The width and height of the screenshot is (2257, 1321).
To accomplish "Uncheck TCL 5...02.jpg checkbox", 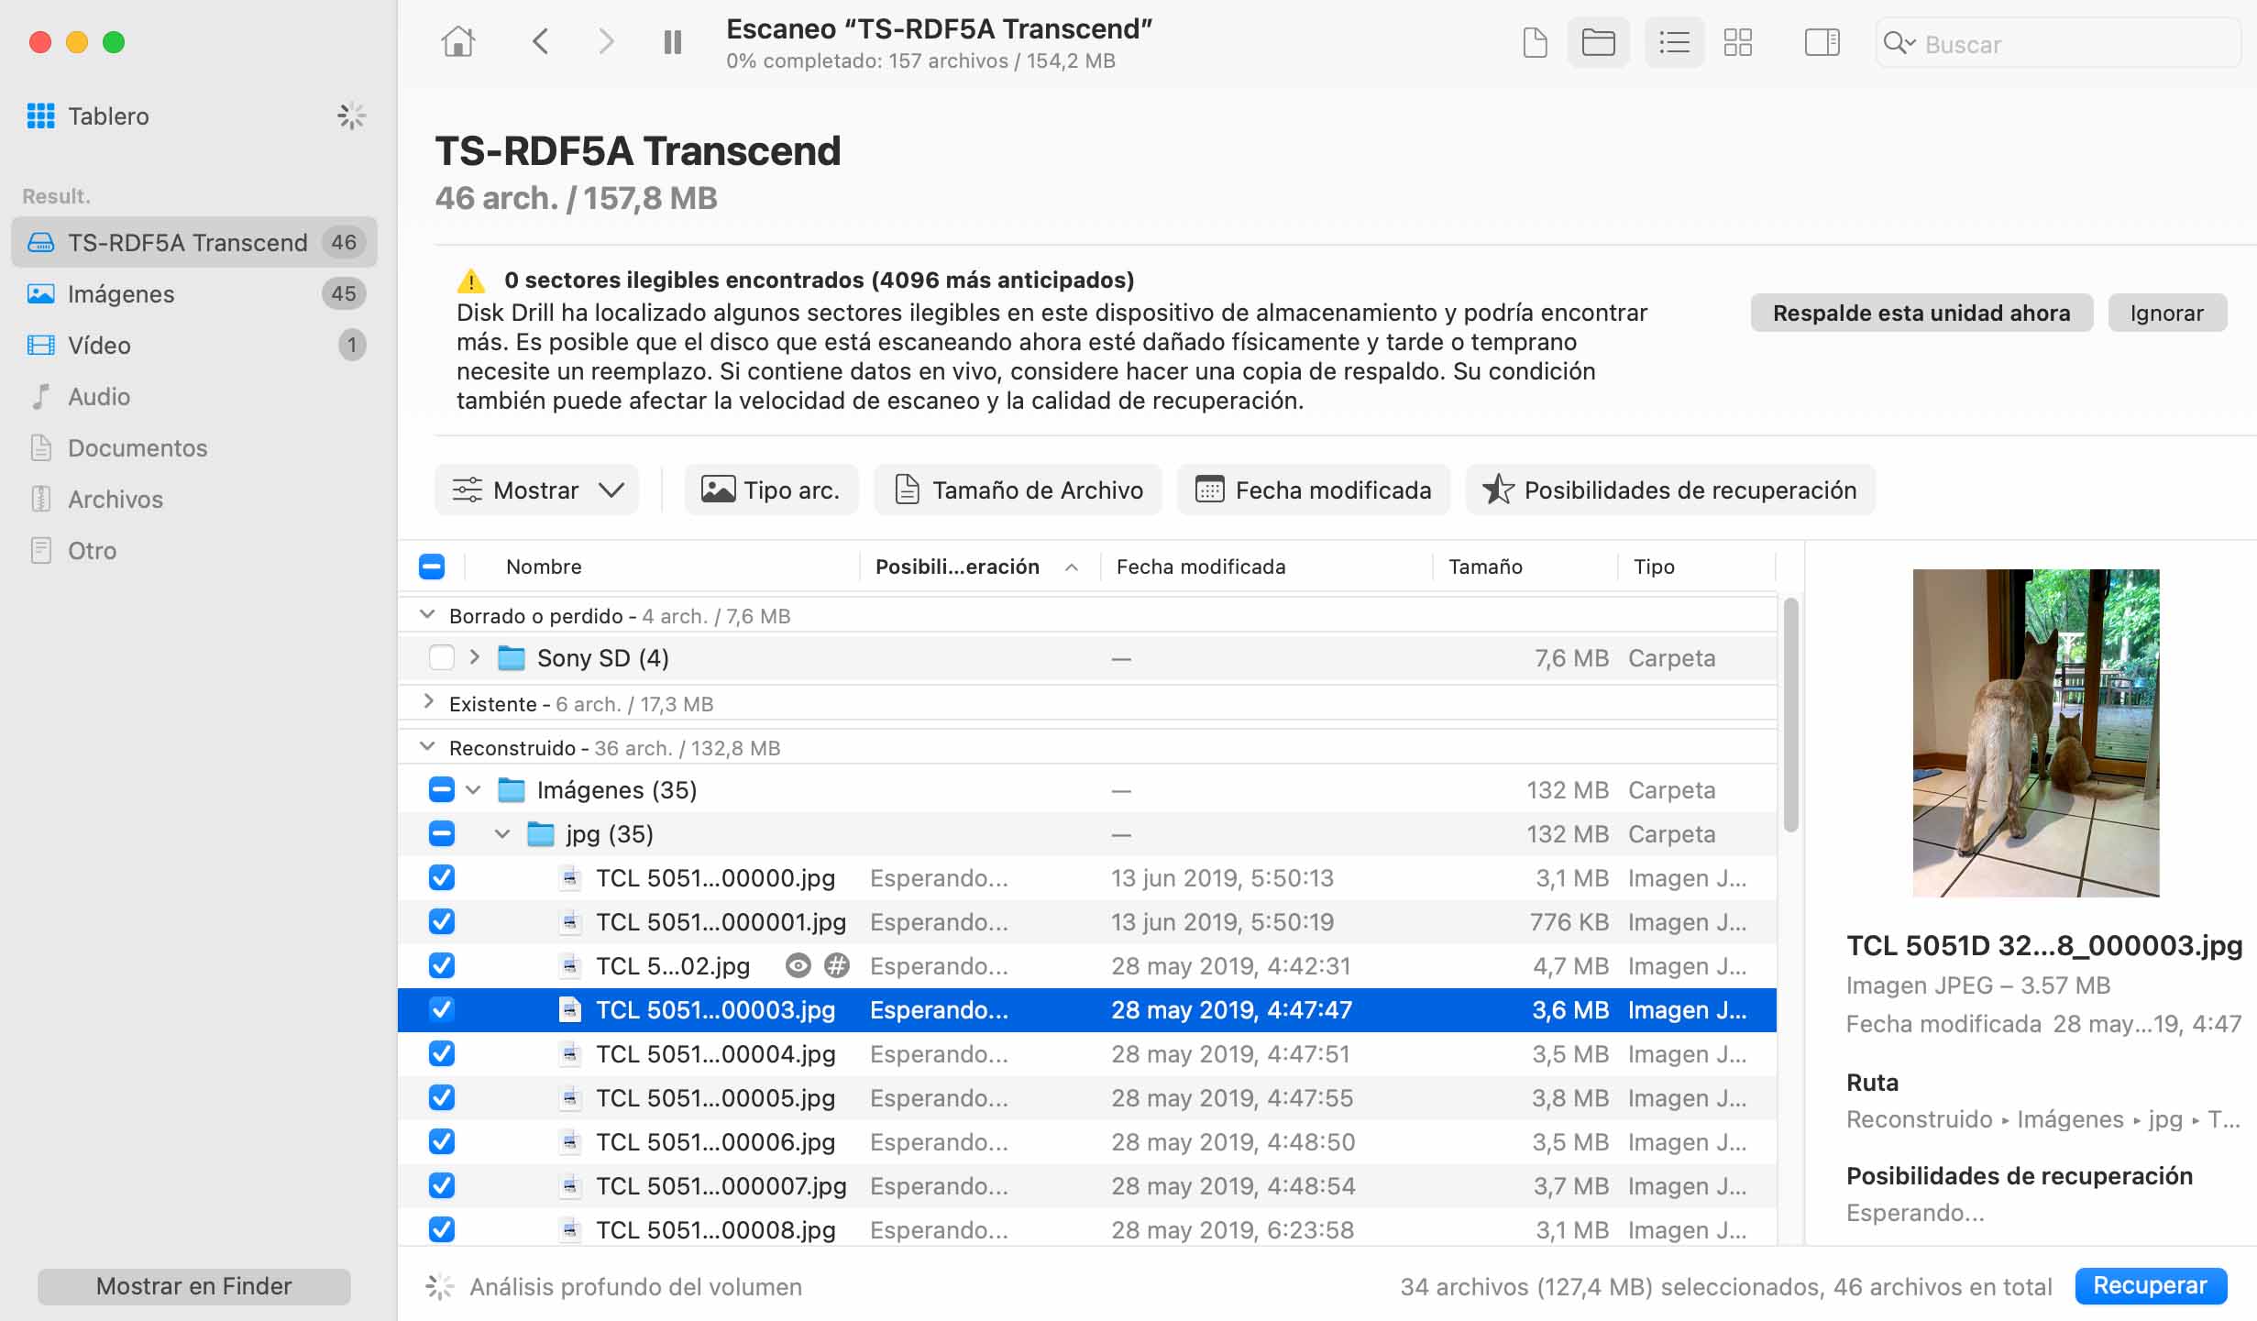I will [442, 965].
